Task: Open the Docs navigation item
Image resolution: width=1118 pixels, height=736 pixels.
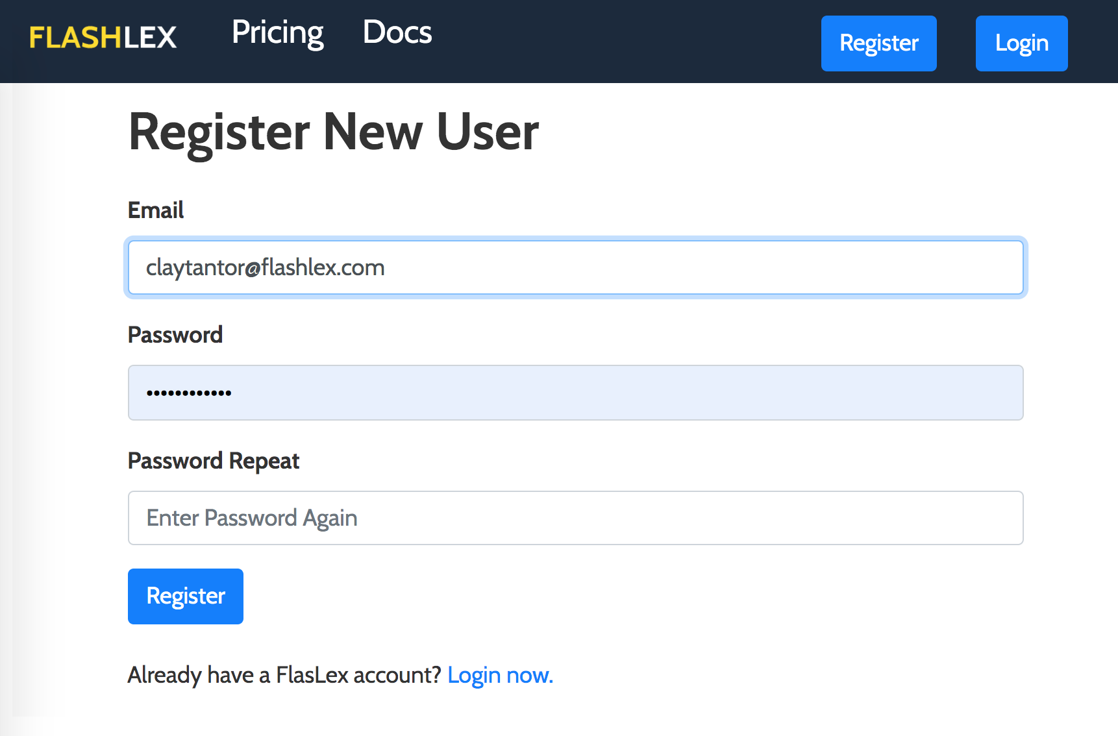Action: click(x=397, y=32)
